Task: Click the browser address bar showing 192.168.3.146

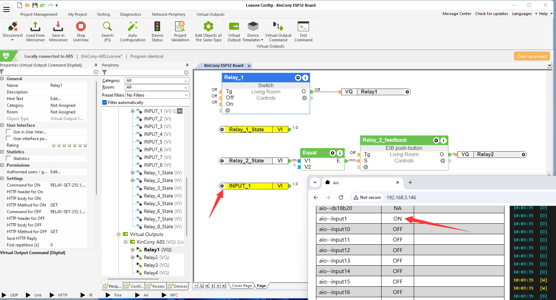Action: tap(401, 197)
